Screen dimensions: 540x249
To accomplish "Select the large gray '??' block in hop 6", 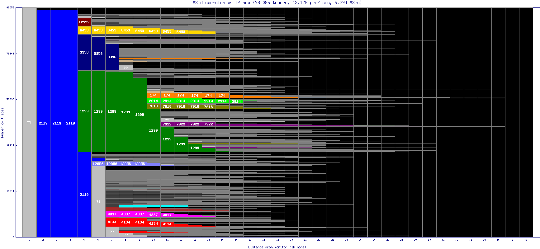I will click(x=98, y=202).
